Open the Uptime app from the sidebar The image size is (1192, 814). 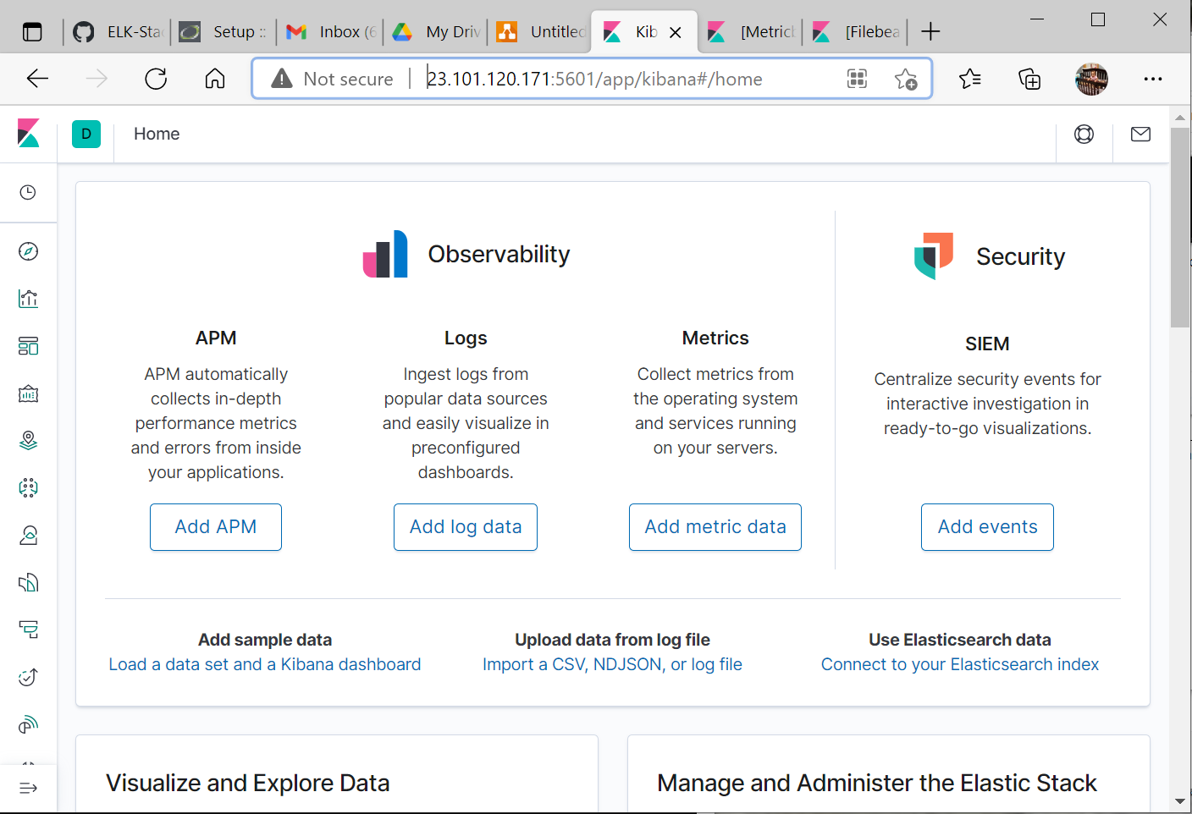[x=28, y=677]
